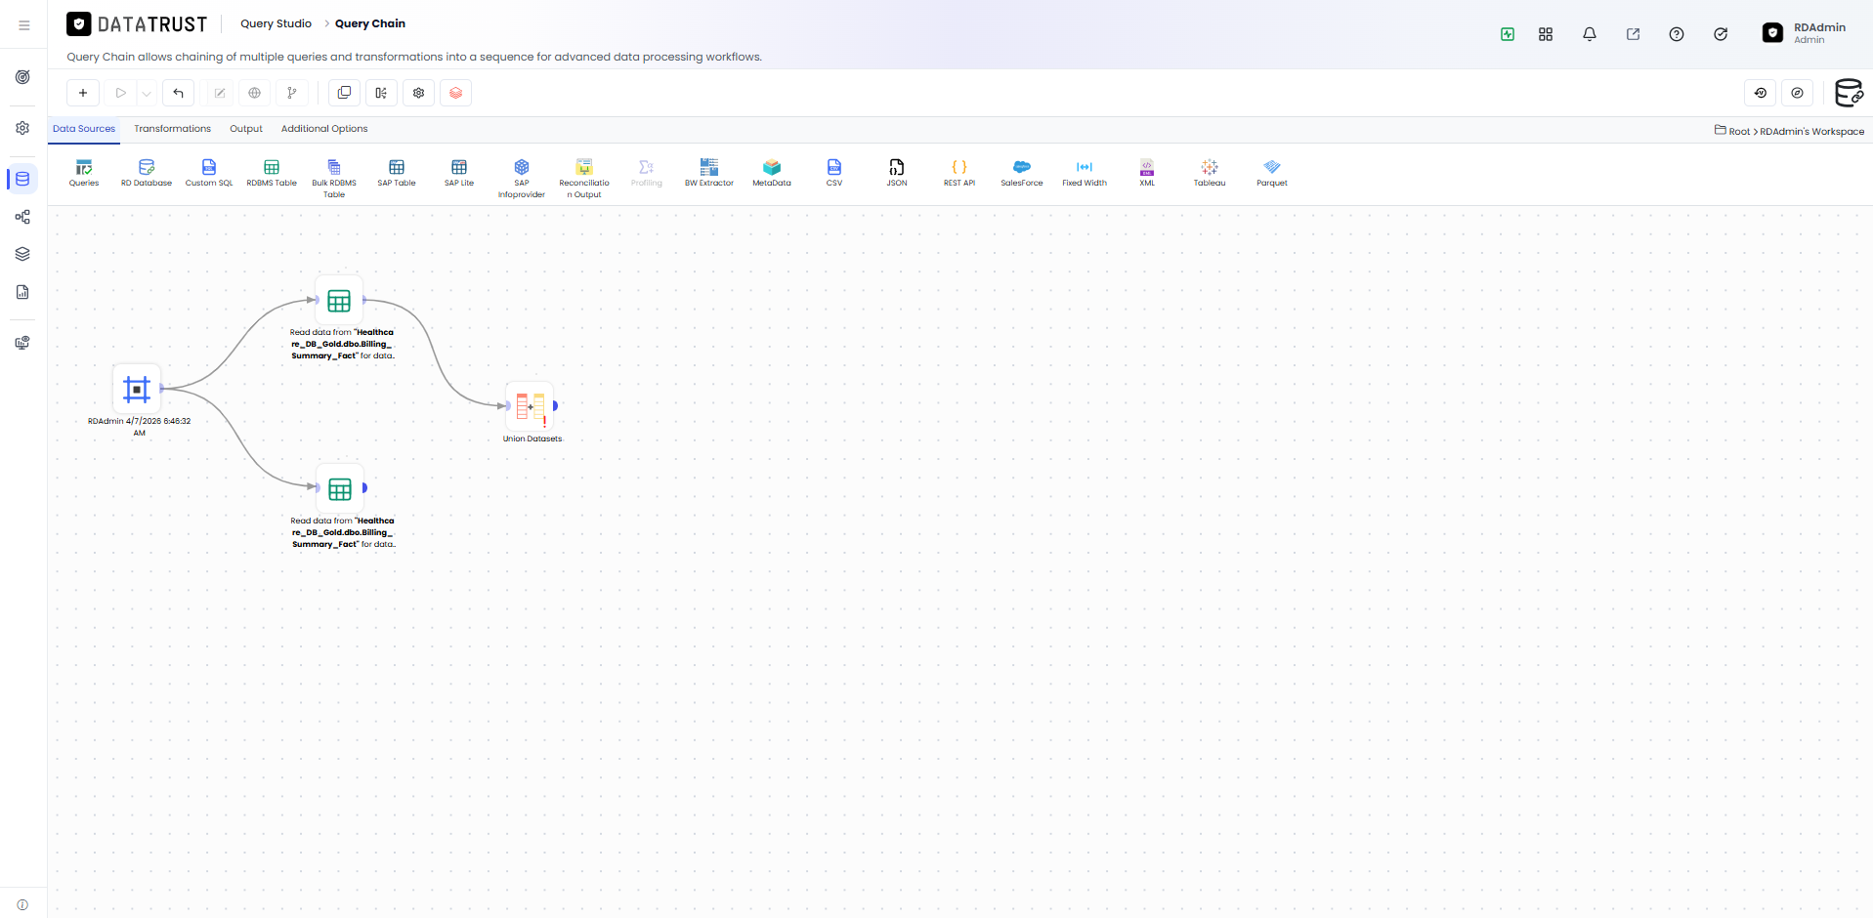
Task: Add a Custom SQL source
Action: [209, 173]
